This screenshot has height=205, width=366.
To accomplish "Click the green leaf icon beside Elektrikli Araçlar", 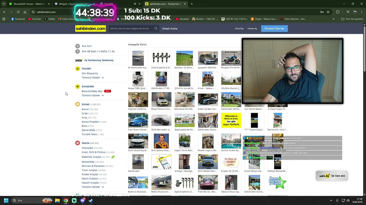I will [113, 157].
